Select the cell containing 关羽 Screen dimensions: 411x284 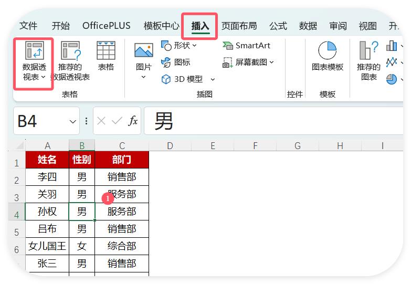point(47,194)
